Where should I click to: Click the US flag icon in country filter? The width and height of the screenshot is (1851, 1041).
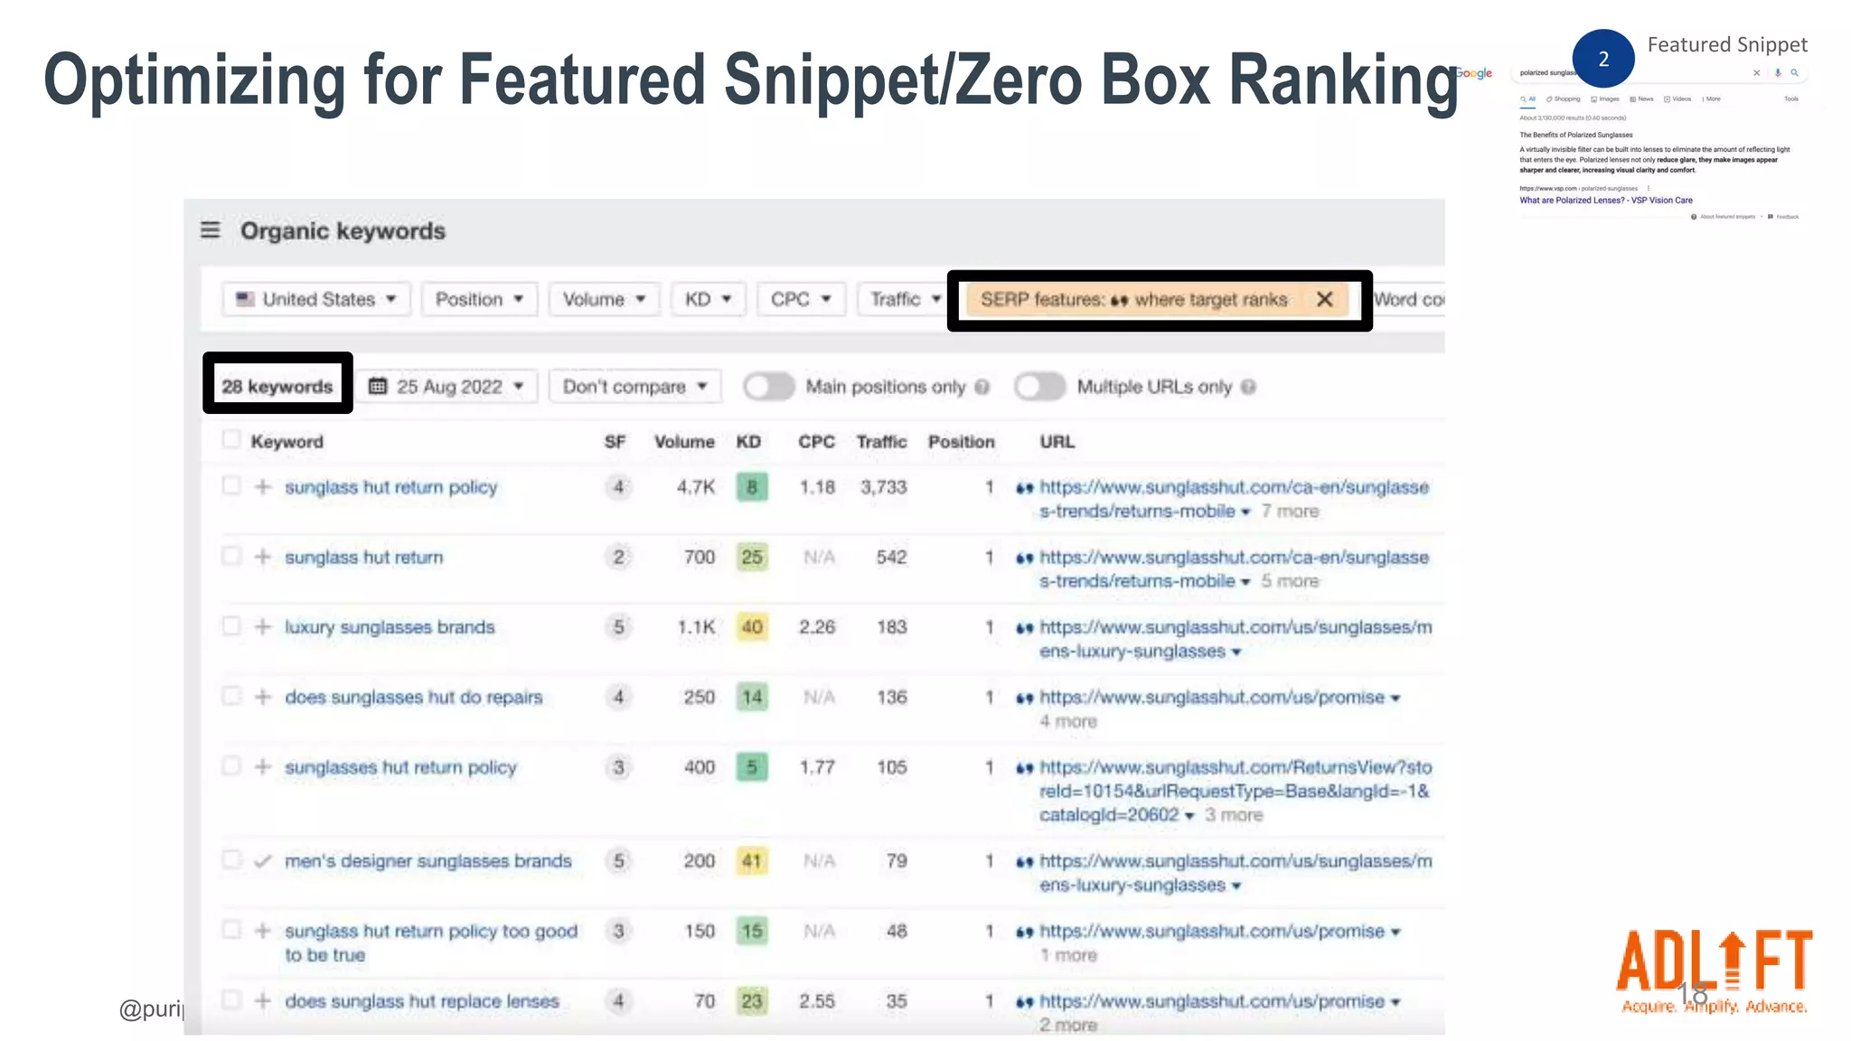click(x=245, y=298)
